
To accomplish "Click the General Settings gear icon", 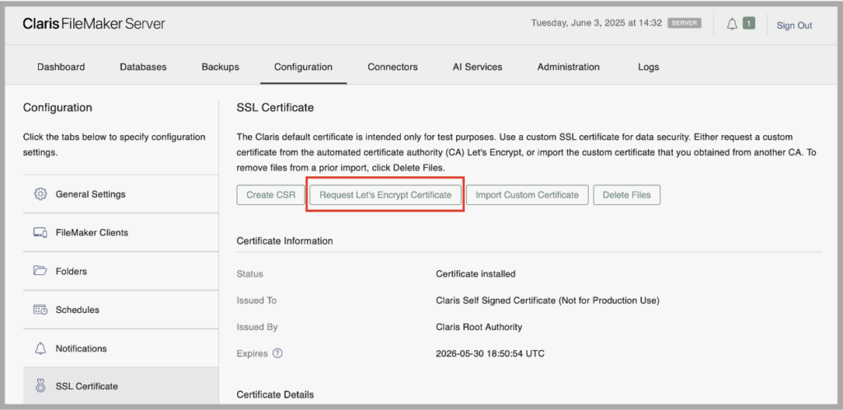I will (x=40, y=194).
